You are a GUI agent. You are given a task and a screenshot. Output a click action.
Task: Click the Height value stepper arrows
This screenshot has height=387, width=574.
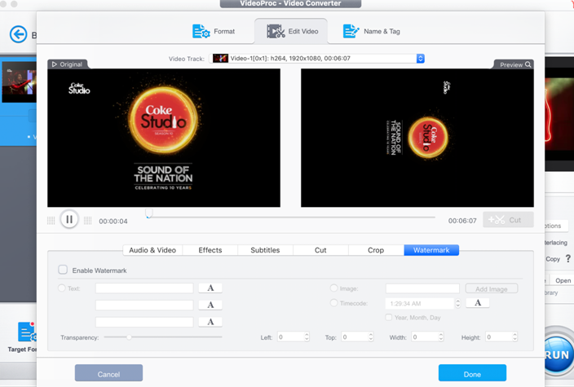[x=514, y=336]
